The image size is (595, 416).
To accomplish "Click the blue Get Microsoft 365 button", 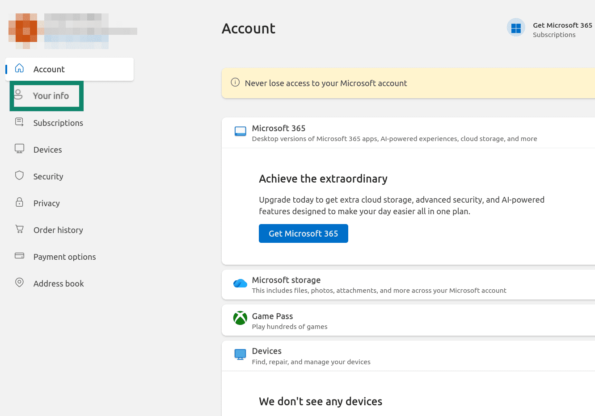I will (x=304, y=233).
